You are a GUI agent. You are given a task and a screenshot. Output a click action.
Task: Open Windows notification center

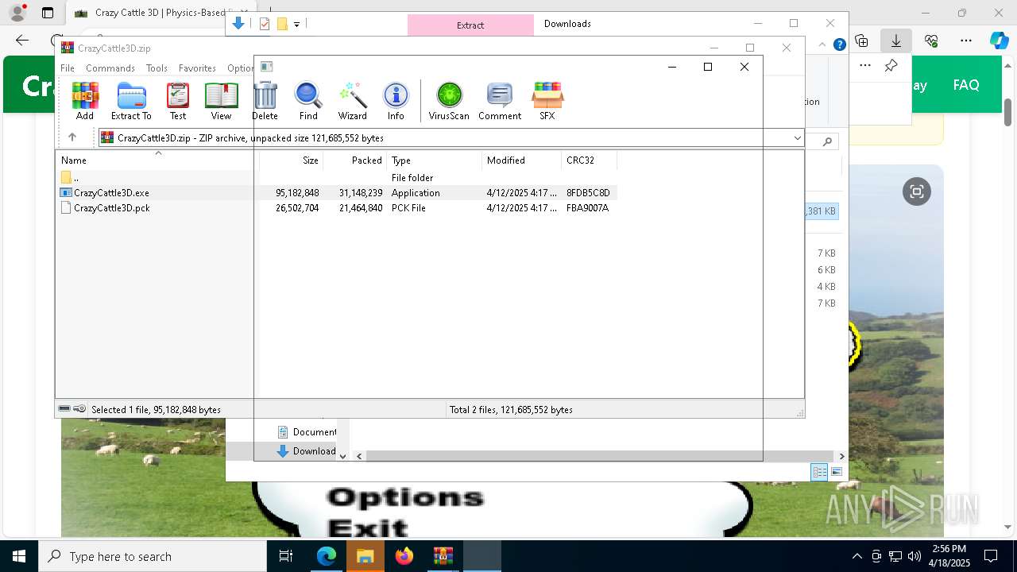click(x=991, y=556)
